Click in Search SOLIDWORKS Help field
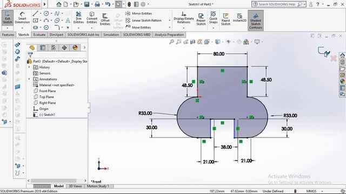Viewport: 346px width, 194px height. [277, 4]
